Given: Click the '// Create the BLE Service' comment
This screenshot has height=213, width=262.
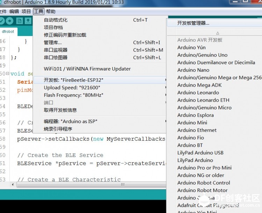Looking at the screenshot, I should point(60,155).
